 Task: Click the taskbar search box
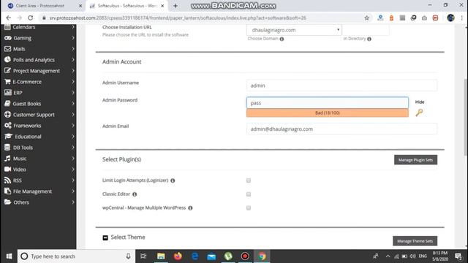(76, 256)
